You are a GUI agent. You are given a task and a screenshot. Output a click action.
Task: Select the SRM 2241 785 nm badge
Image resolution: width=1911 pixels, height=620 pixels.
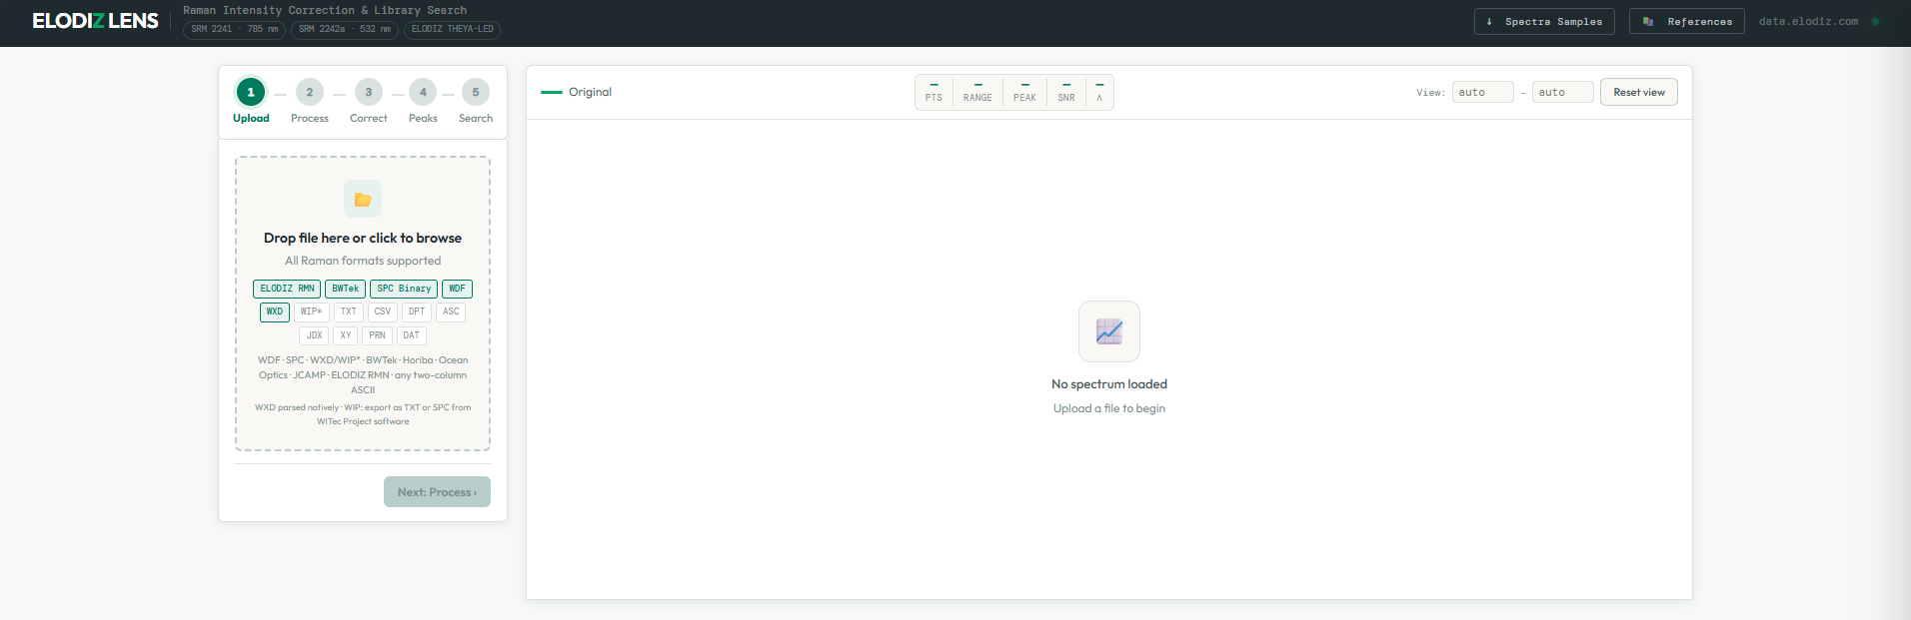coord(234,30)
